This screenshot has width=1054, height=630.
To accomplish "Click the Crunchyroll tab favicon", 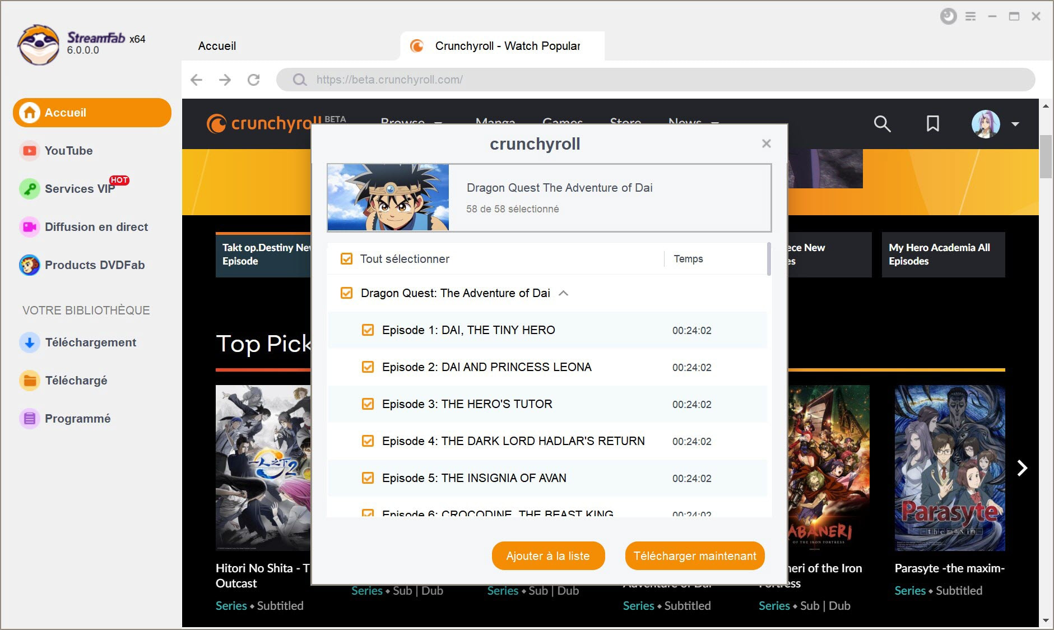I will [x=417, y=46].
